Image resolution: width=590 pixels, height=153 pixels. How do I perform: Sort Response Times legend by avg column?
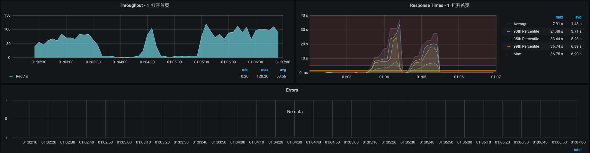point(578,17)
